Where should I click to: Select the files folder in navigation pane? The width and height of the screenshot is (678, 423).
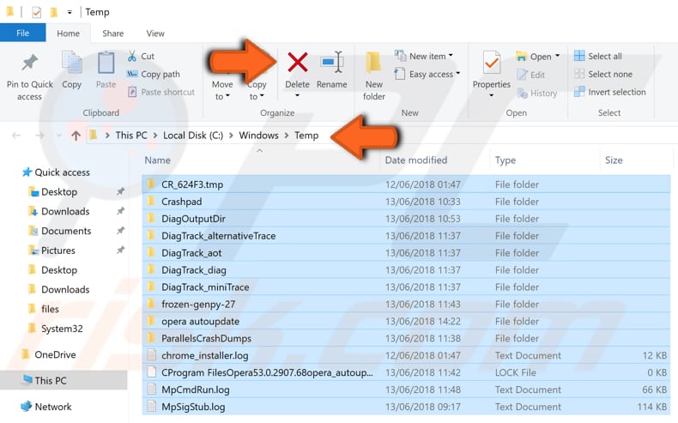point(50,309)
